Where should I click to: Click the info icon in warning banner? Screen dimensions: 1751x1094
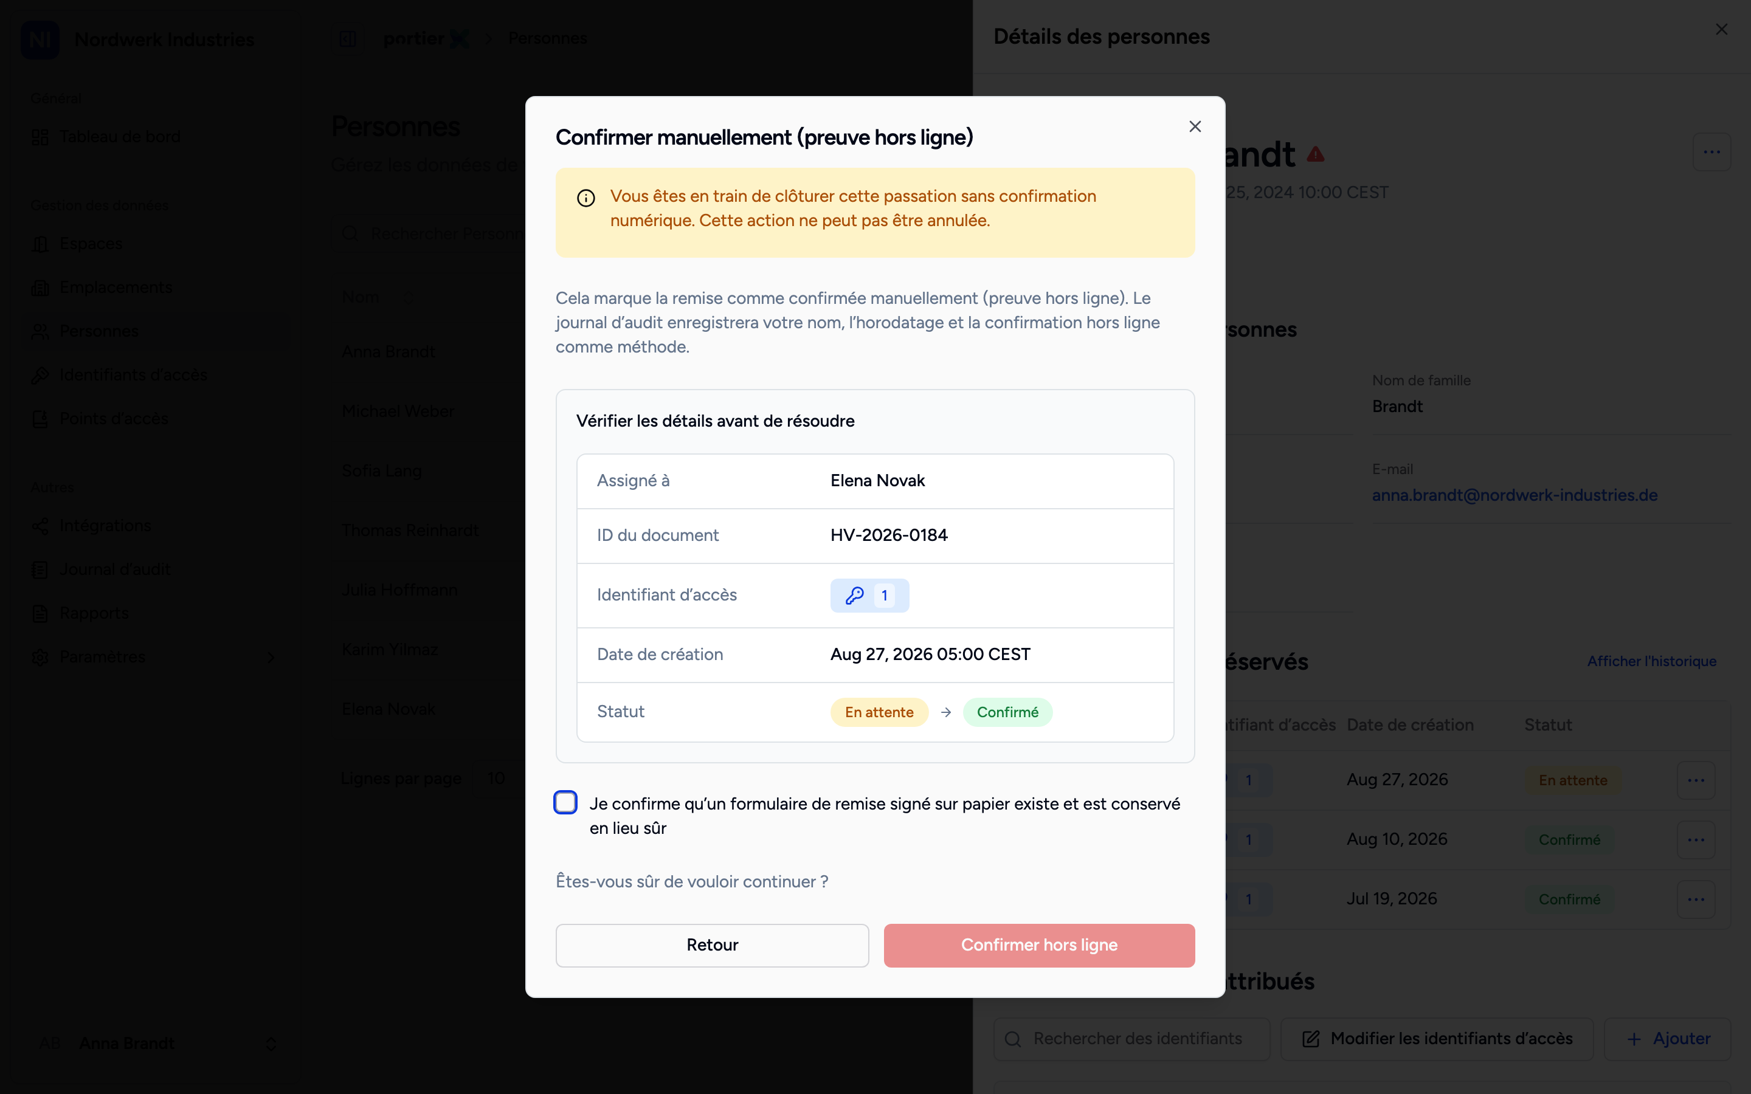(x=586, y=198)
